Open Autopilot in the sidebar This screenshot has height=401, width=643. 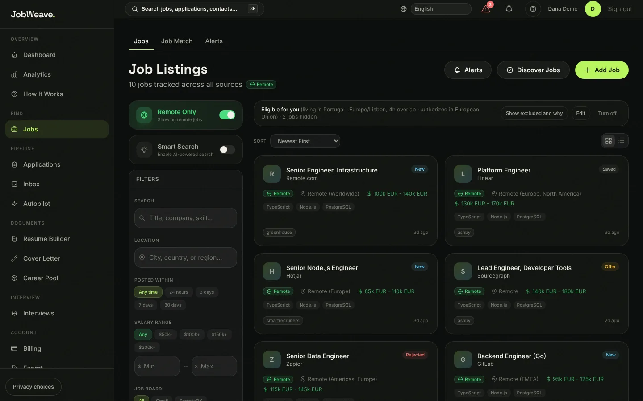57,204
